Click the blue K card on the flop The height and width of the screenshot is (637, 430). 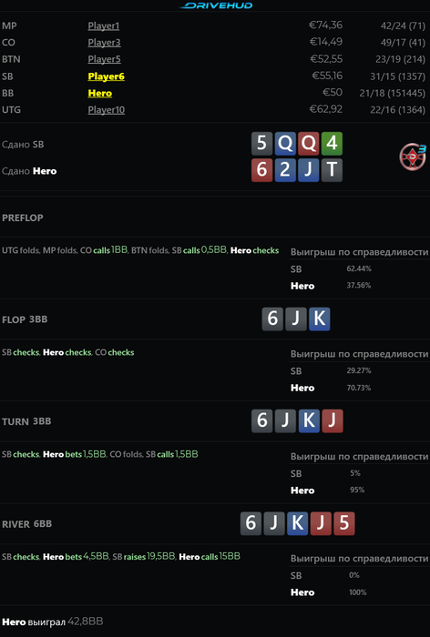coord(320,318)
